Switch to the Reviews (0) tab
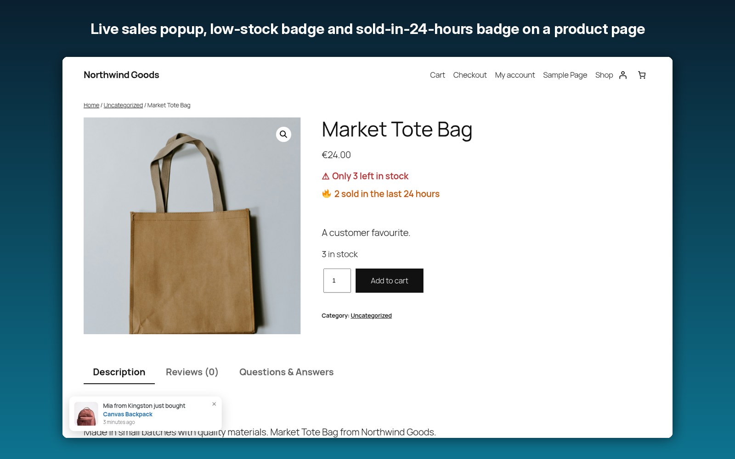735x459 pixels. coord(192,372)
